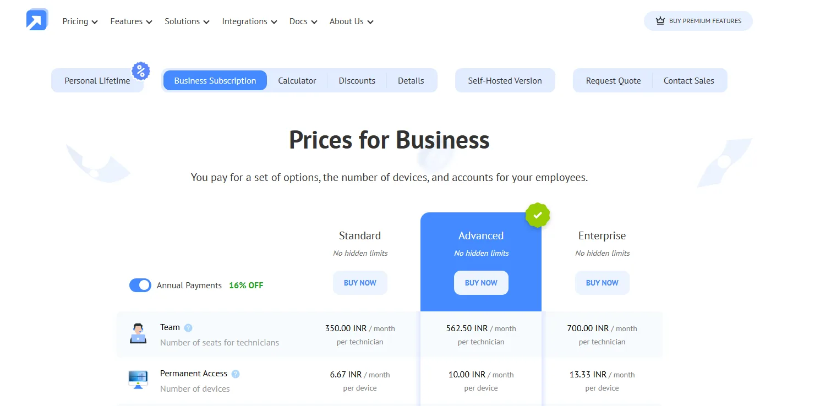Click Contact Sales
This screenshot has height=406, width=820.
(689, 80)
